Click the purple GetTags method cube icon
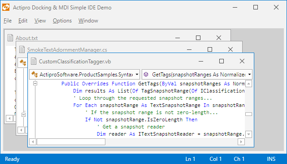287x164 pixels. [x=146, y=75]
